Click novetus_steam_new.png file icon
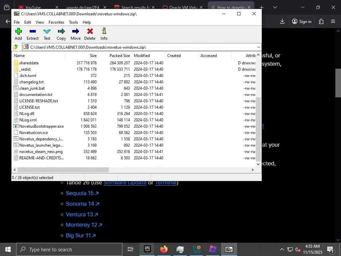 [16, 152]
